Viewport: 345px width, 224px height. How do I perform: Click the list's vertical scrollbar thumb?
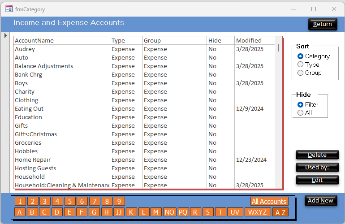point(279,47)
